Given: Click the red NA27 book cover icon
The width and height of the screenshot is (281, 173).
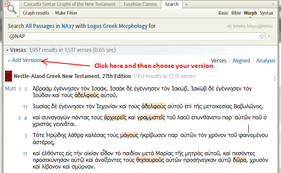Looking at the screenshot, I should pyautogui.click(x=8, y=76).
